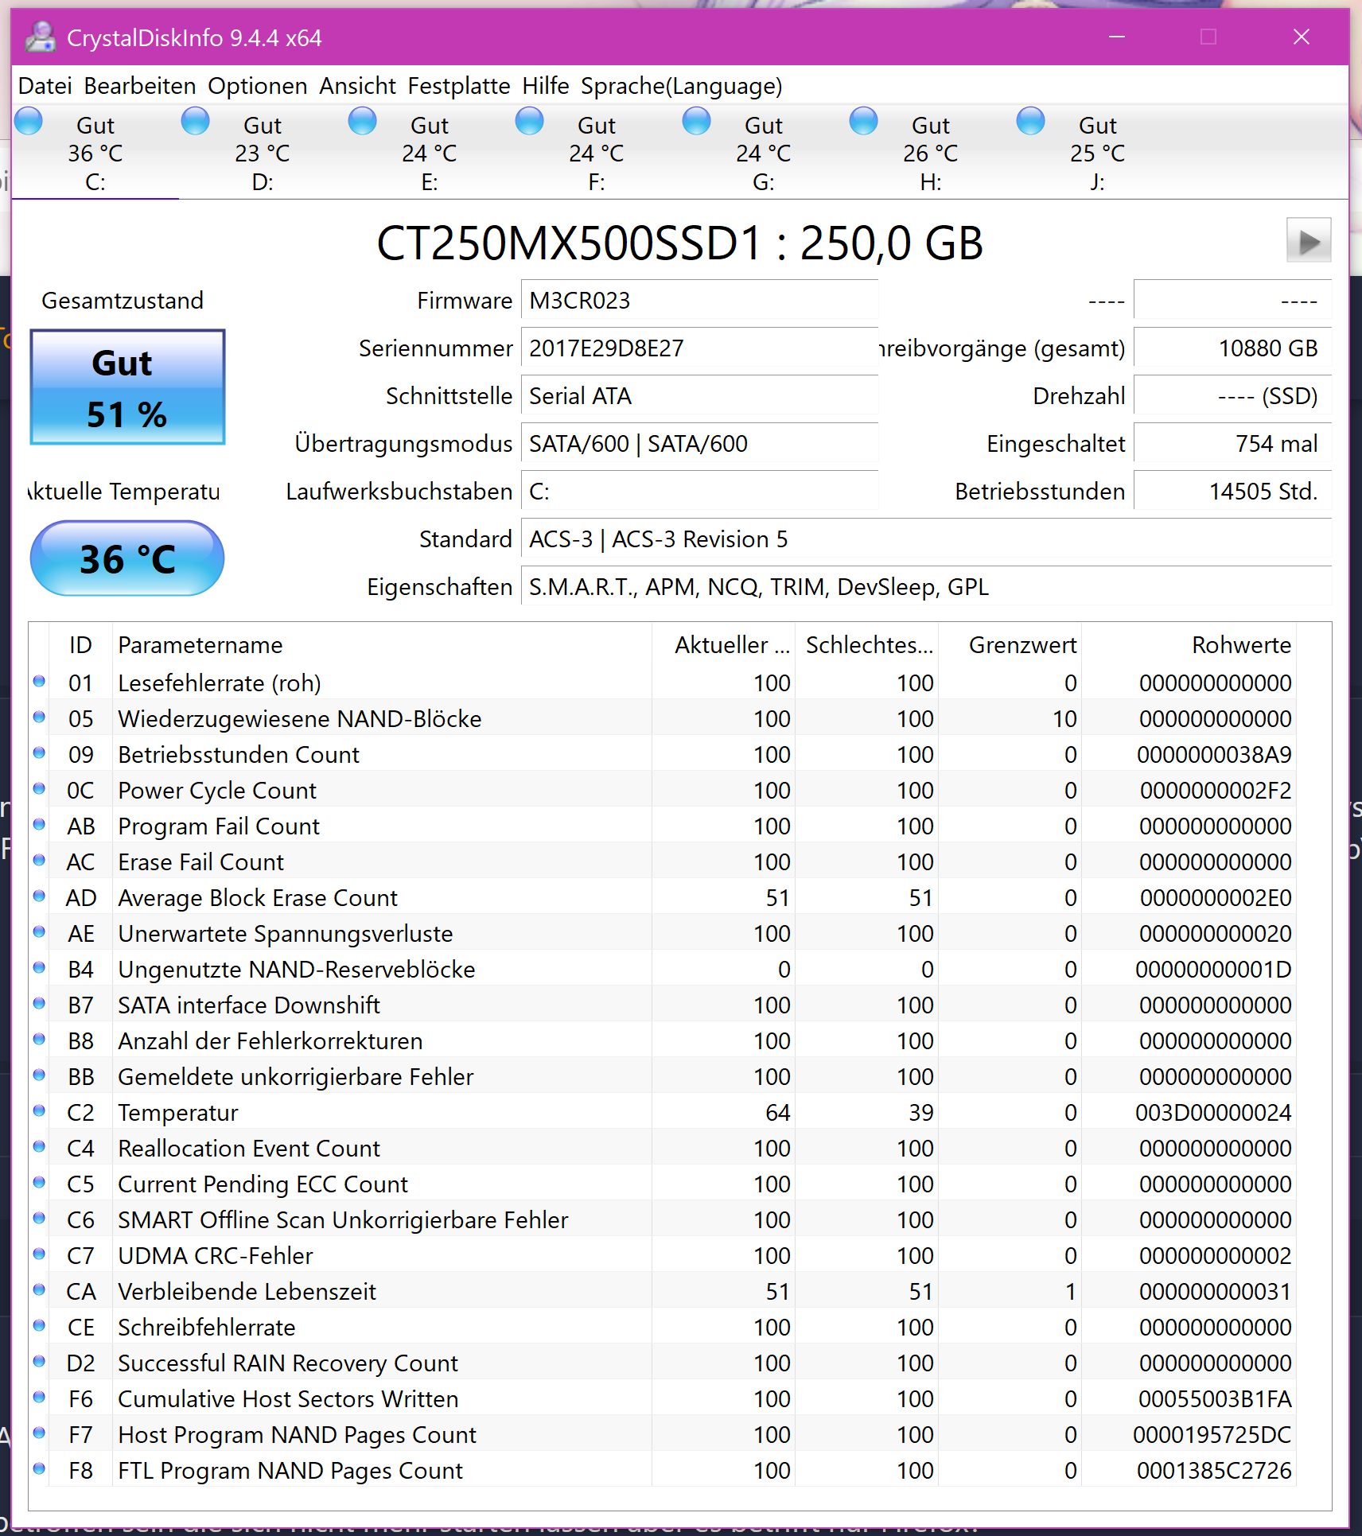
Task: Open the Datei menu
Action: click(45, 86)
